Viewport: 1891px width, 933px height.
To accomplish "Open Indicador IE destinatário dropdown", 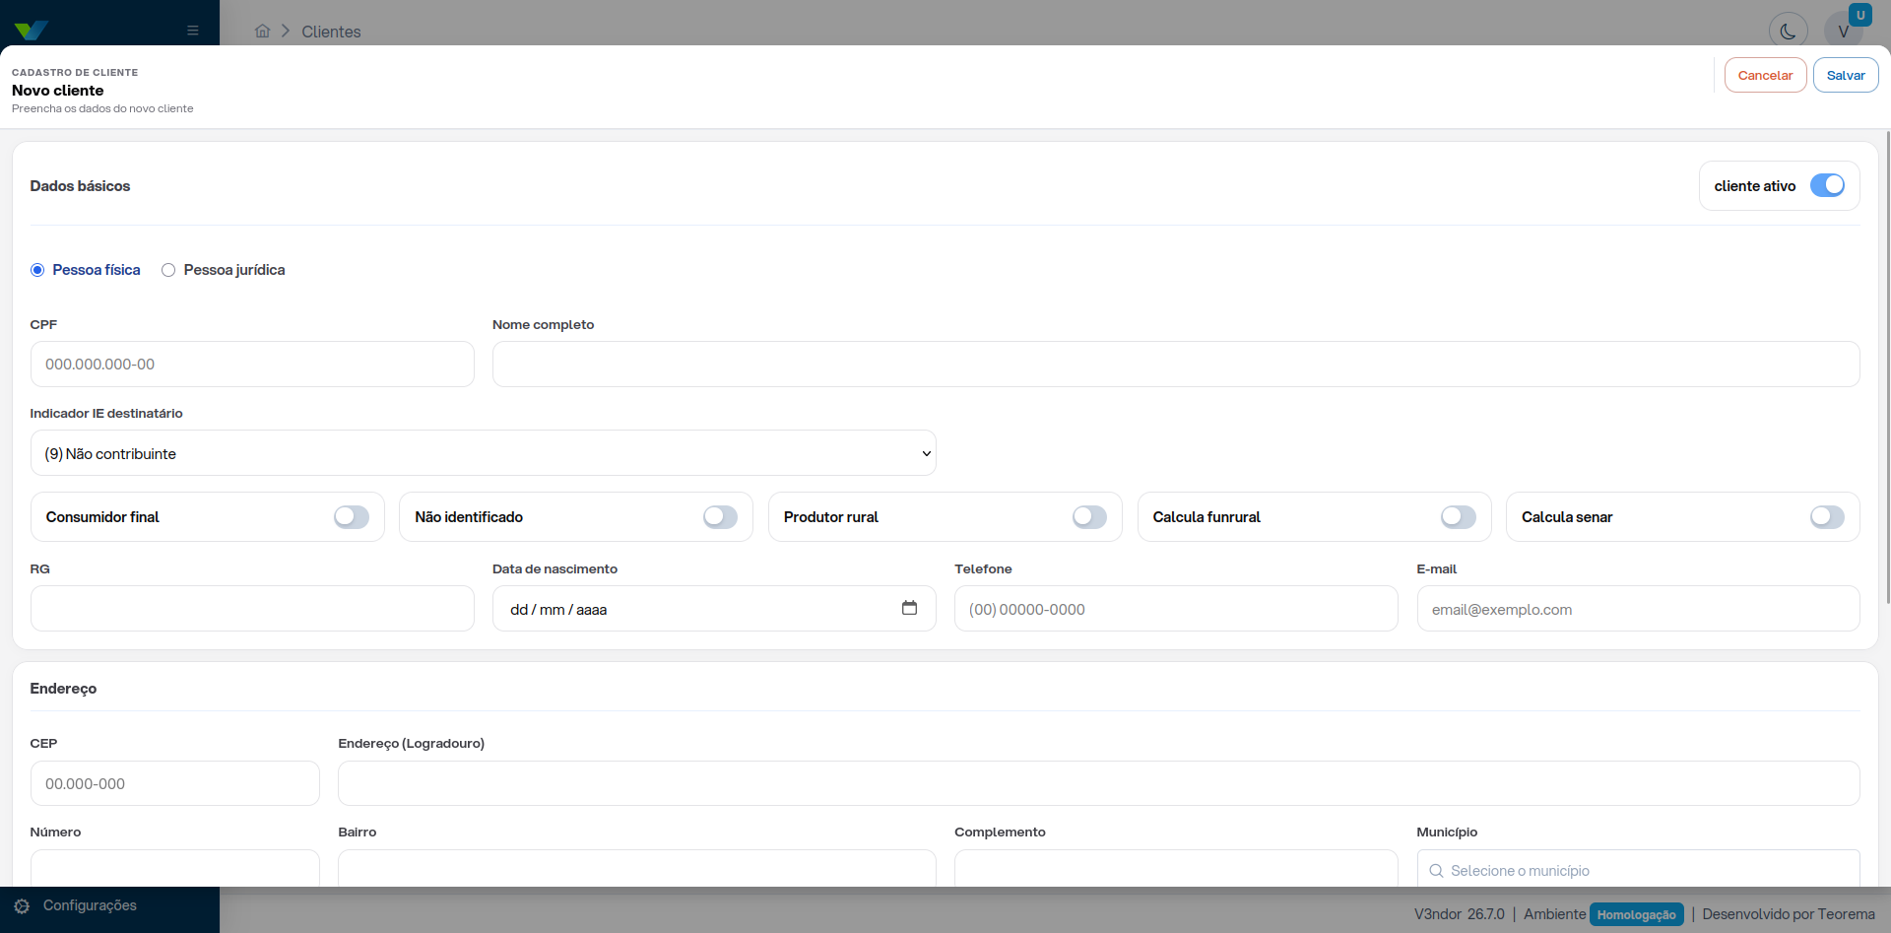I will 483,453.
